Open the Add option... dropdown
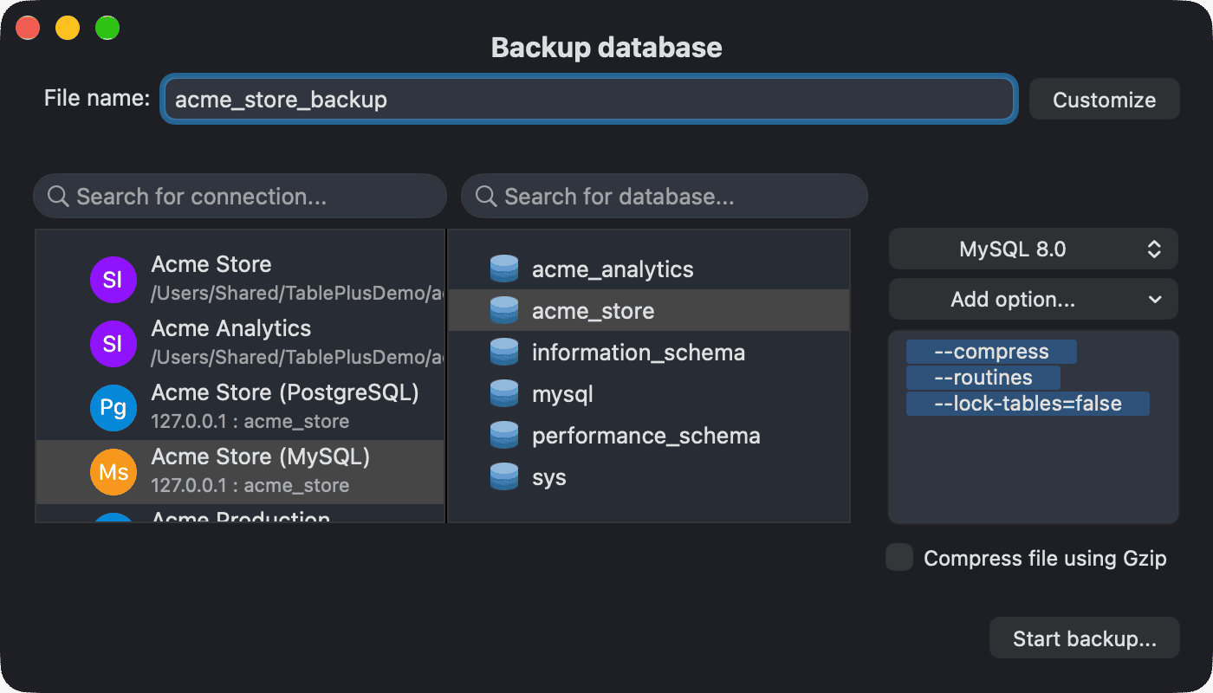The height and width of the screenshot is (693, 1213). tap(1034, 300)
